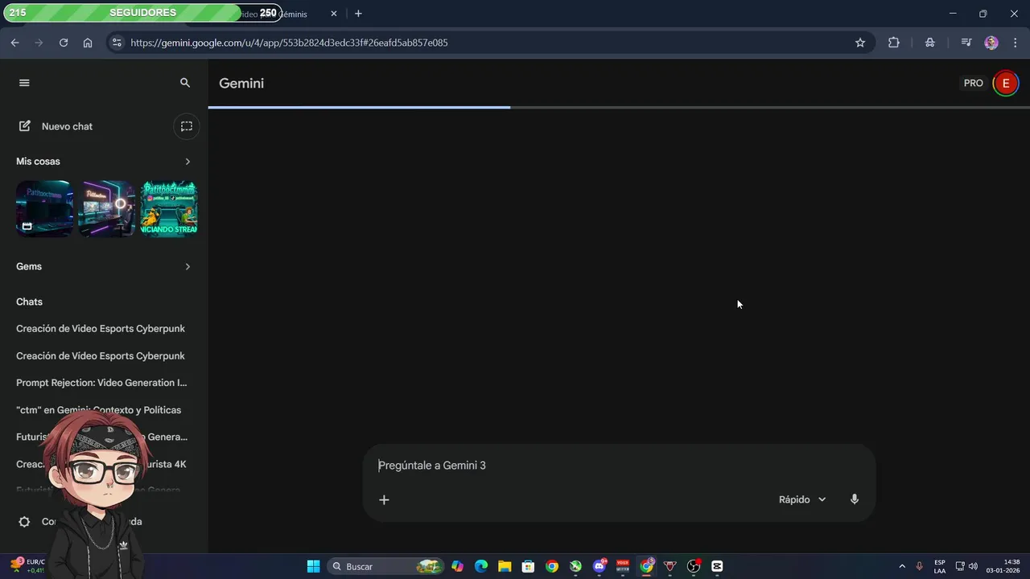Open the 'INICIANDO STREAM' thumbnail
This screenshot has width=1030, height=579.
[169, 208]
